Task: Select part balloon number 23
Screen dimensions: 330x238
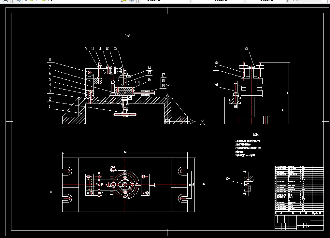Action: [x=246, y=49]
